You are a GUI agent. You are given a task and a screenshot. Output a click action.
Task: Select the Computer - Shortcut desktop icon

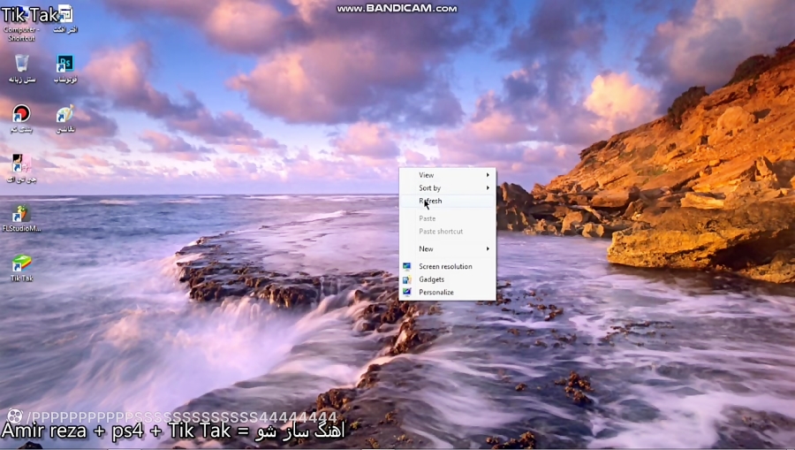pyautogui.click(x=21, y=19)
